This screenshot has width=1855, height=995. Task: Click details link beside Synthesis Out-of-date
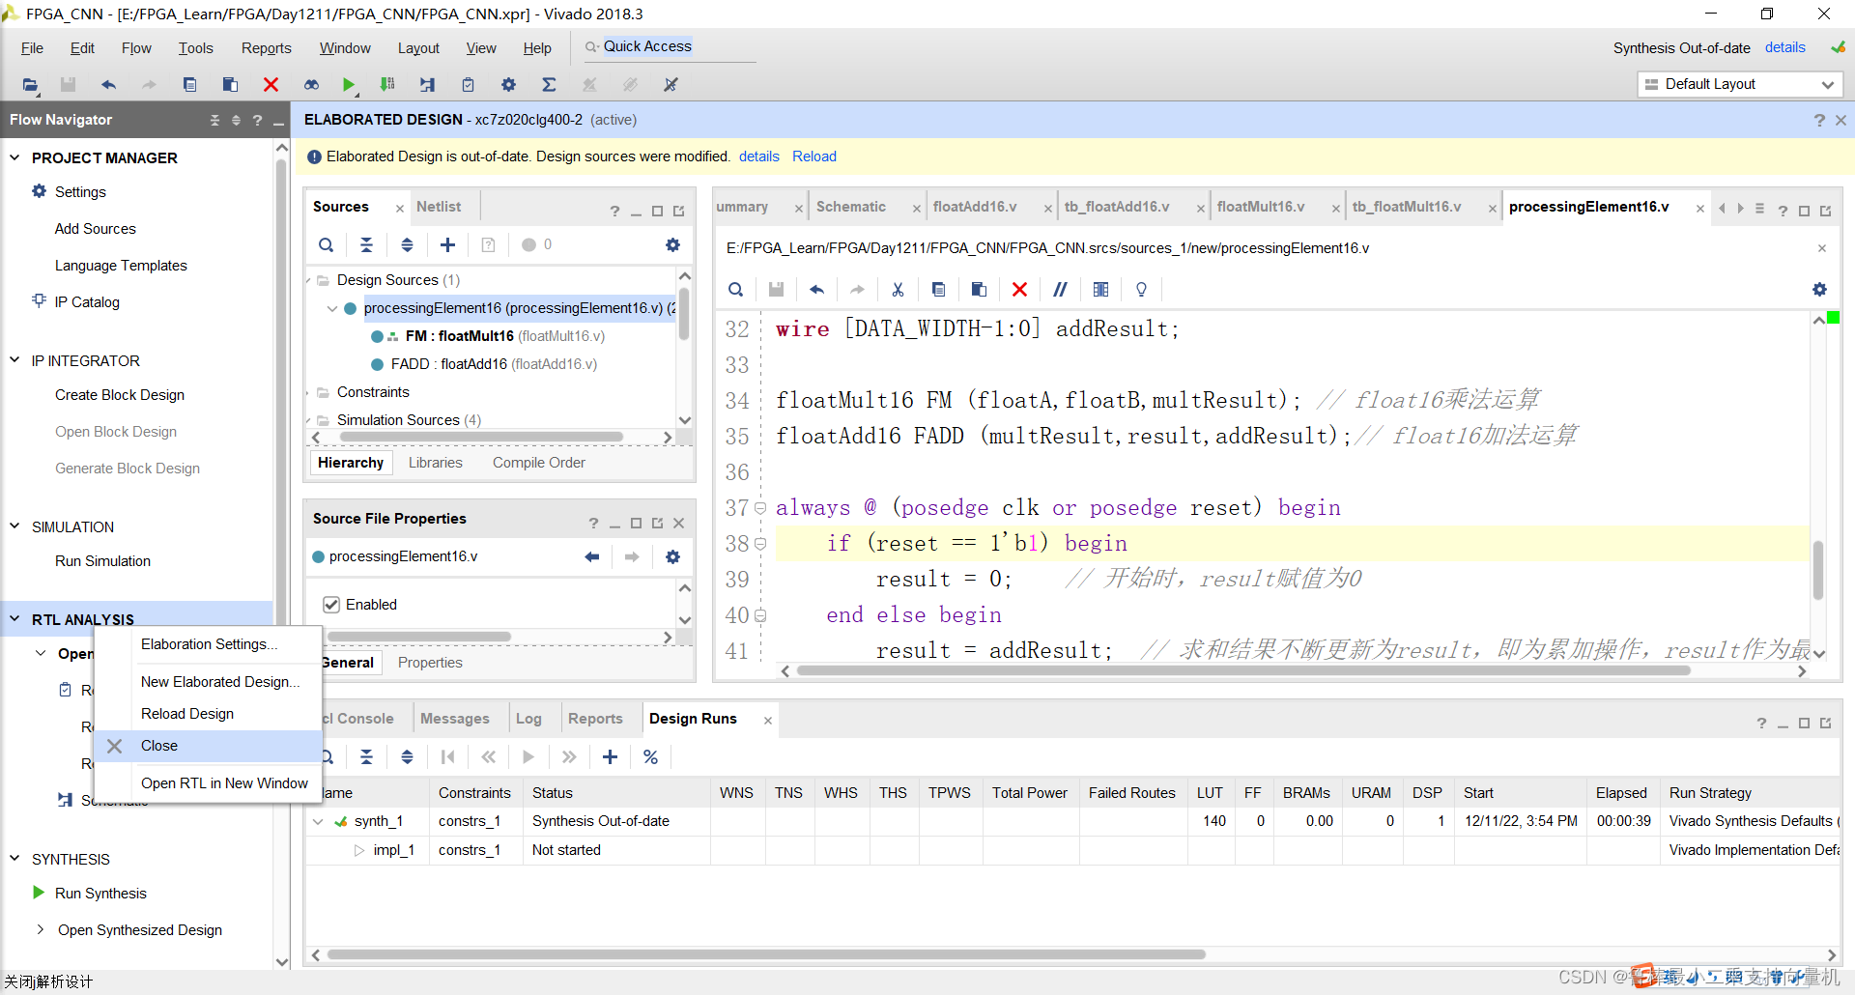(1785, 47)
